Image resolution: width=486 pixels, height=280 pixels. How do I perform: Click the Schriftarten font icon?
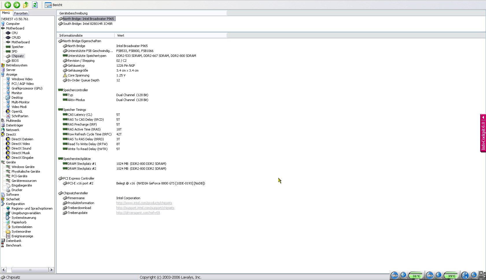[8, 116]
